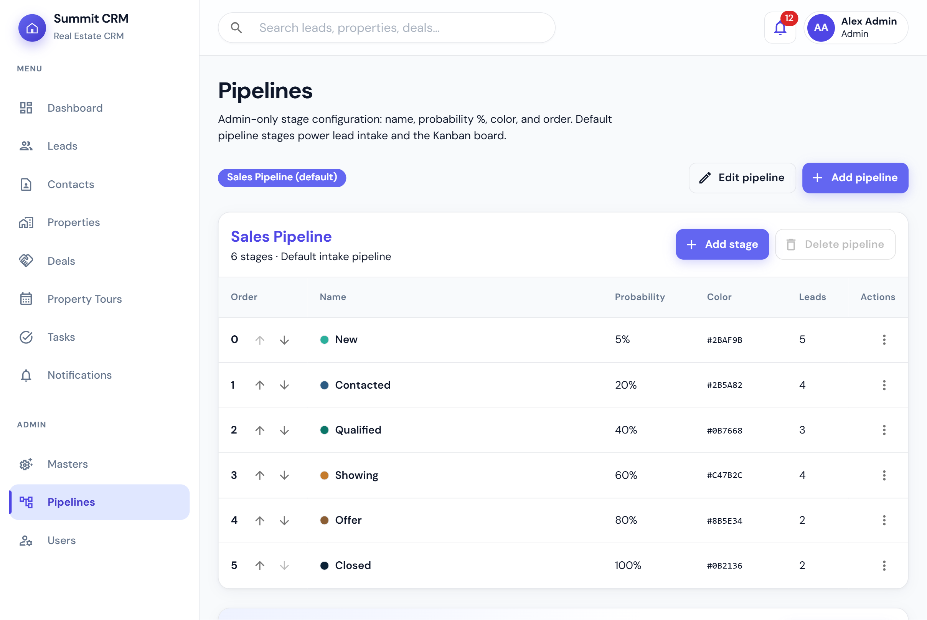Move the New stage down
Viewport: 927px width, 620px height.
pyautogui.click(x=284, y=340)
